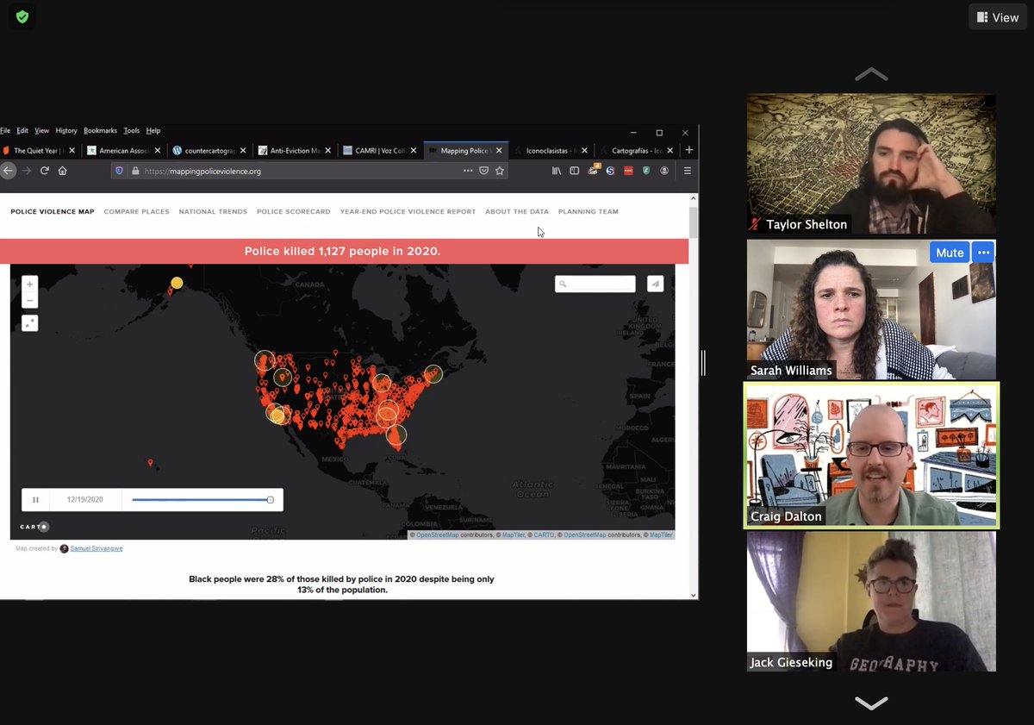1034x725 pixels.
Task: Click the red extension icon
Action: click(x=628, y=171)
